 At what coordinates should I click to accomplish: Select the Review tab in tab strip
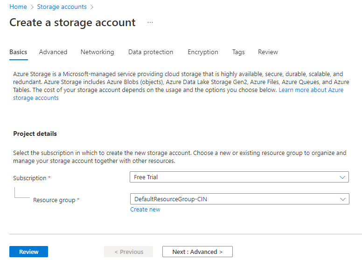pyautogui.click(x=268, y=52)
